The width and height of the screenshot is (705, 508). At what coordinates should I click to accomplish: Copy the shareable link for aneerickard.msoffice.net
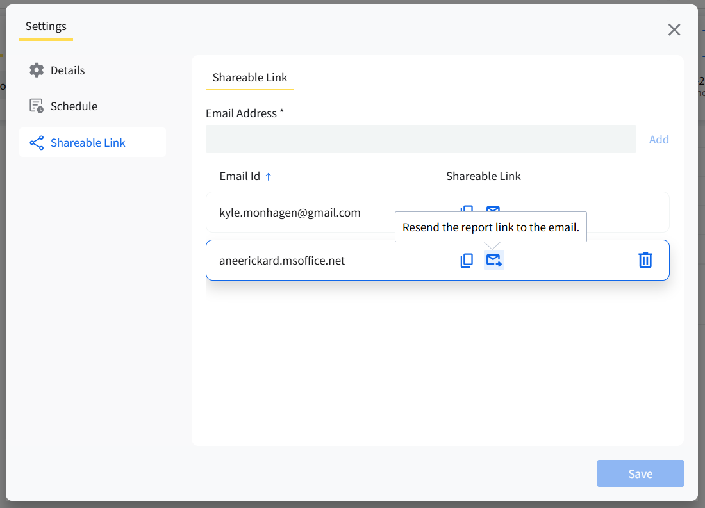point(467,260)
